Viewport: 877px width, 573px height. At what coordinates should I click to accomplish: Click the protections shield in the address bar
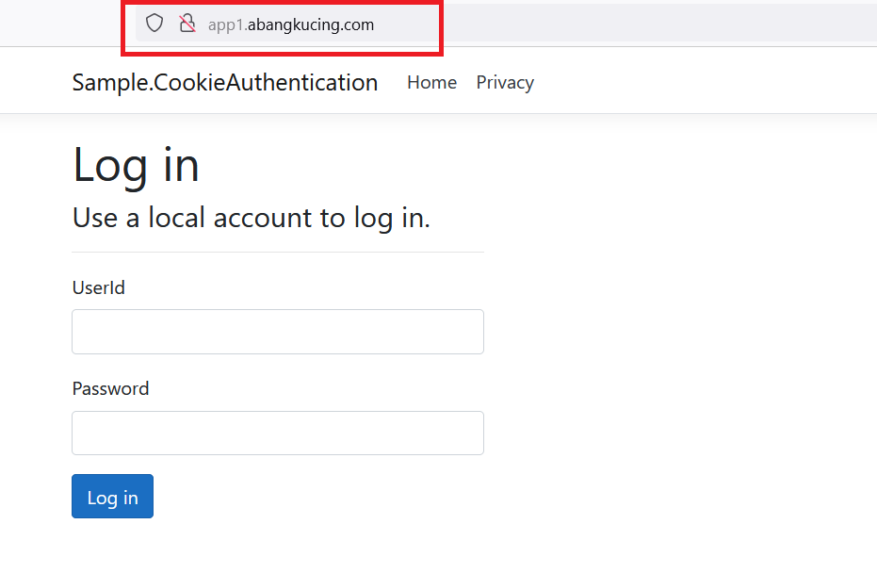[154, 24]
